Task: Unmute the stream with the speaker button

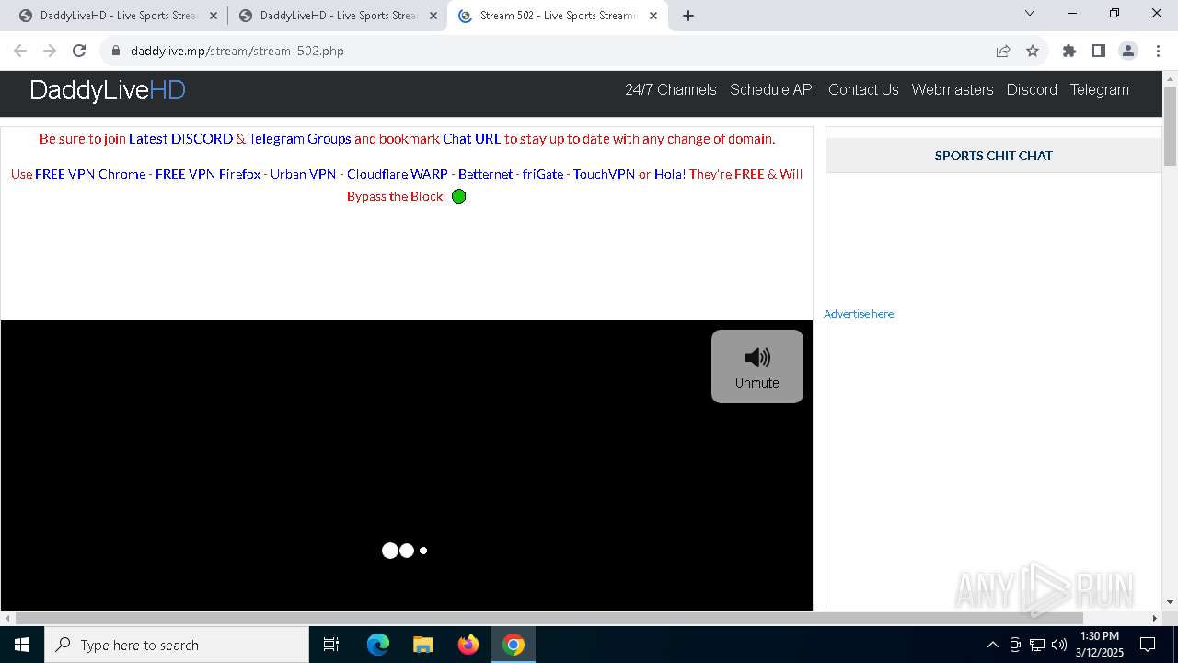Action: 757,366
